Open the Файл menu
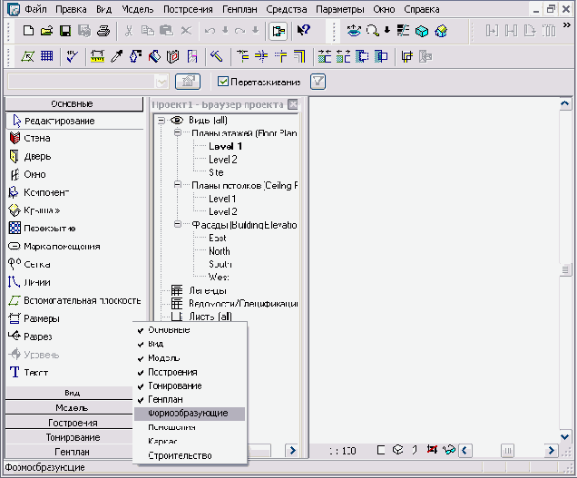Screen dimensions: 577x478 point(35,9)
